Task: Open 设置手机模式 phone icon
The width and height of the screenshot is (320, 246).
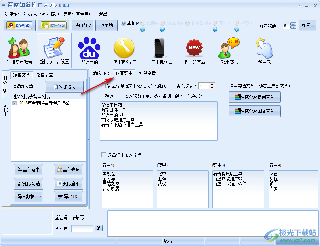Action: tap(159, 51)
